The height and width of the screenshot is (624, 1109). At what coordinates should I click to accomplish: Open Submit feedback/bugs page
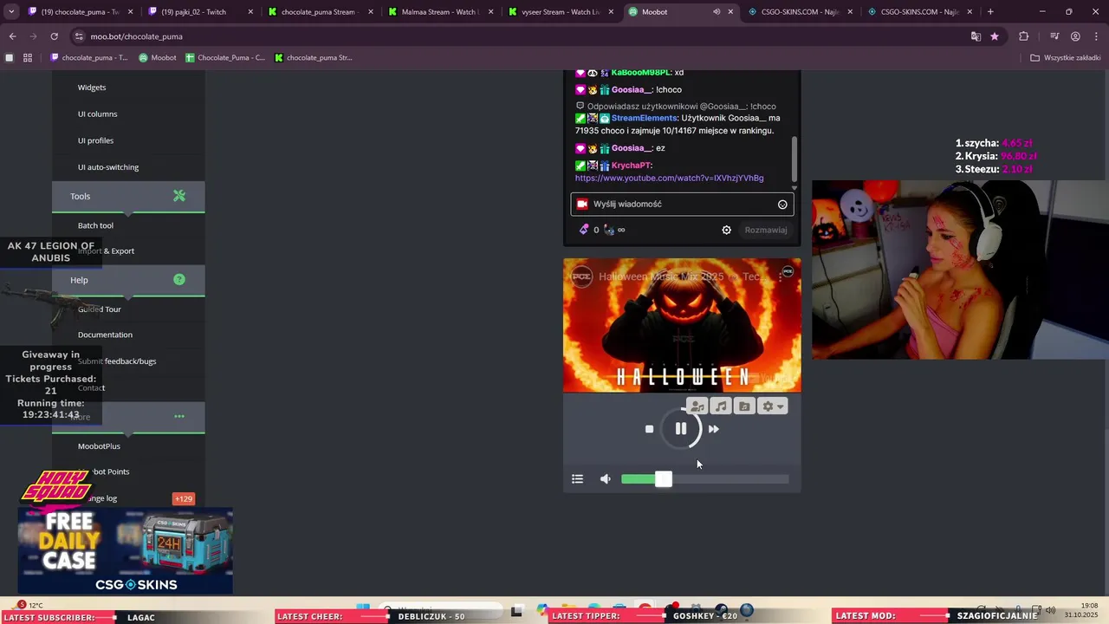[117, 361]
